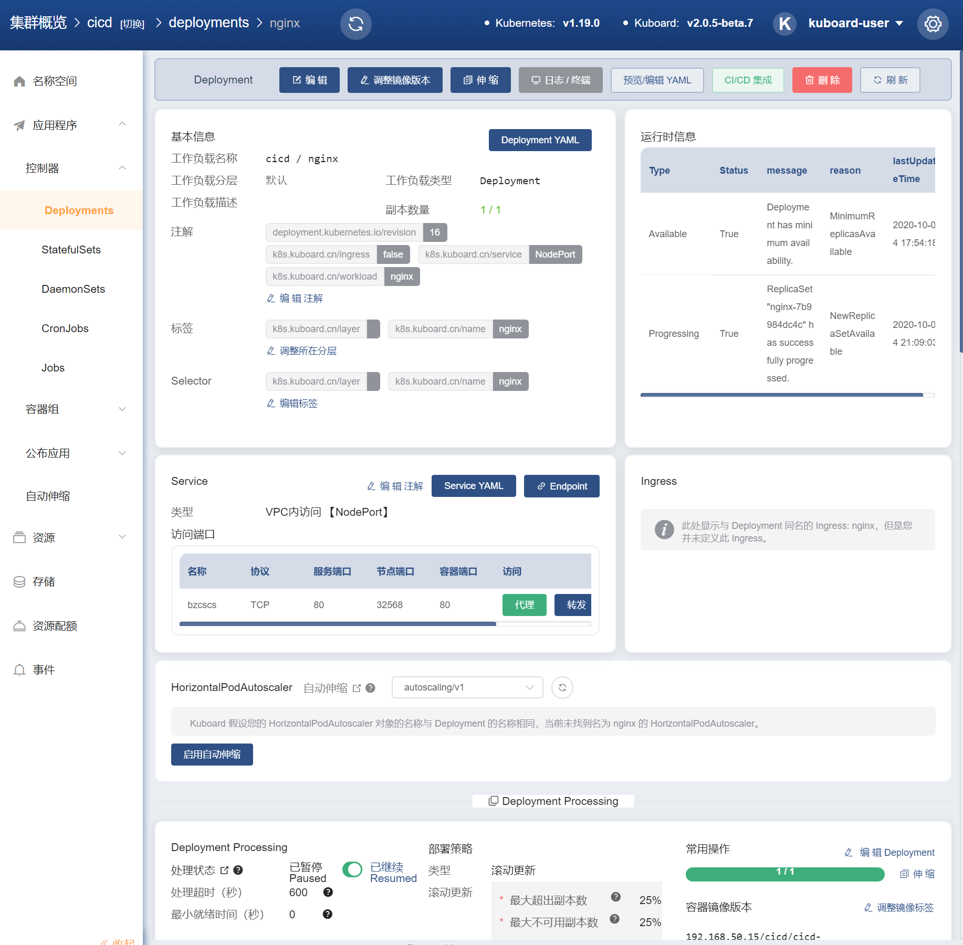This screenshot has width=963, height=945.
Task: Open the kuboard-user dropdown menu
Action: coord(856,23)
